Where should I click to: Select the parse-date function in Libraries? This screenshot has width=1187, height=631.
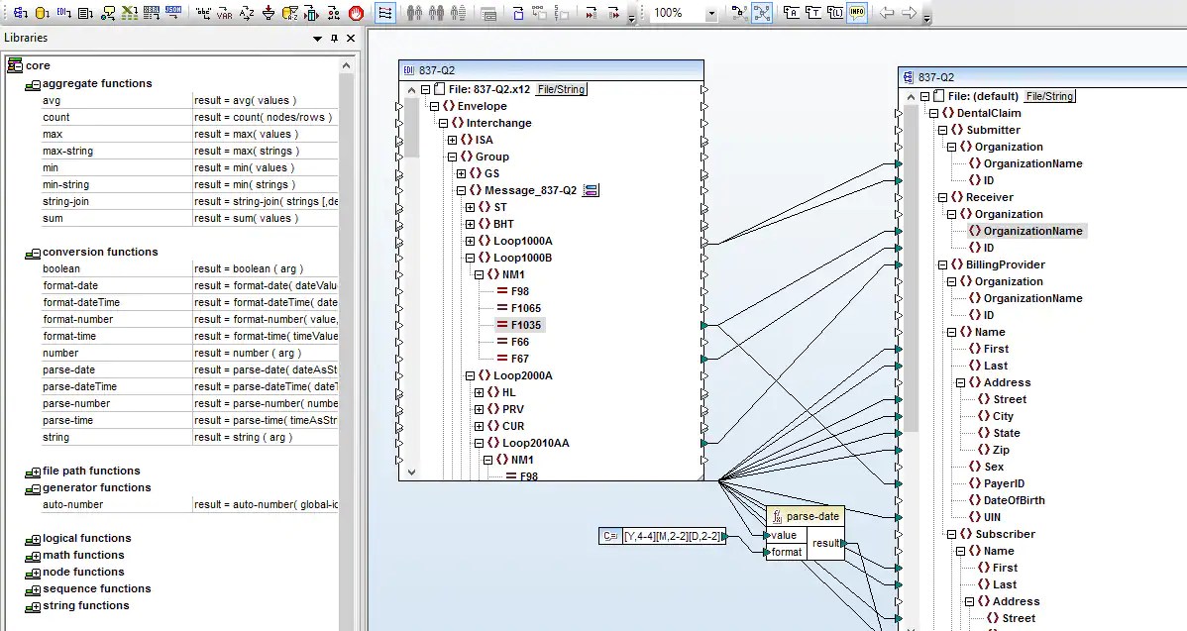click(x=69, y=369)
